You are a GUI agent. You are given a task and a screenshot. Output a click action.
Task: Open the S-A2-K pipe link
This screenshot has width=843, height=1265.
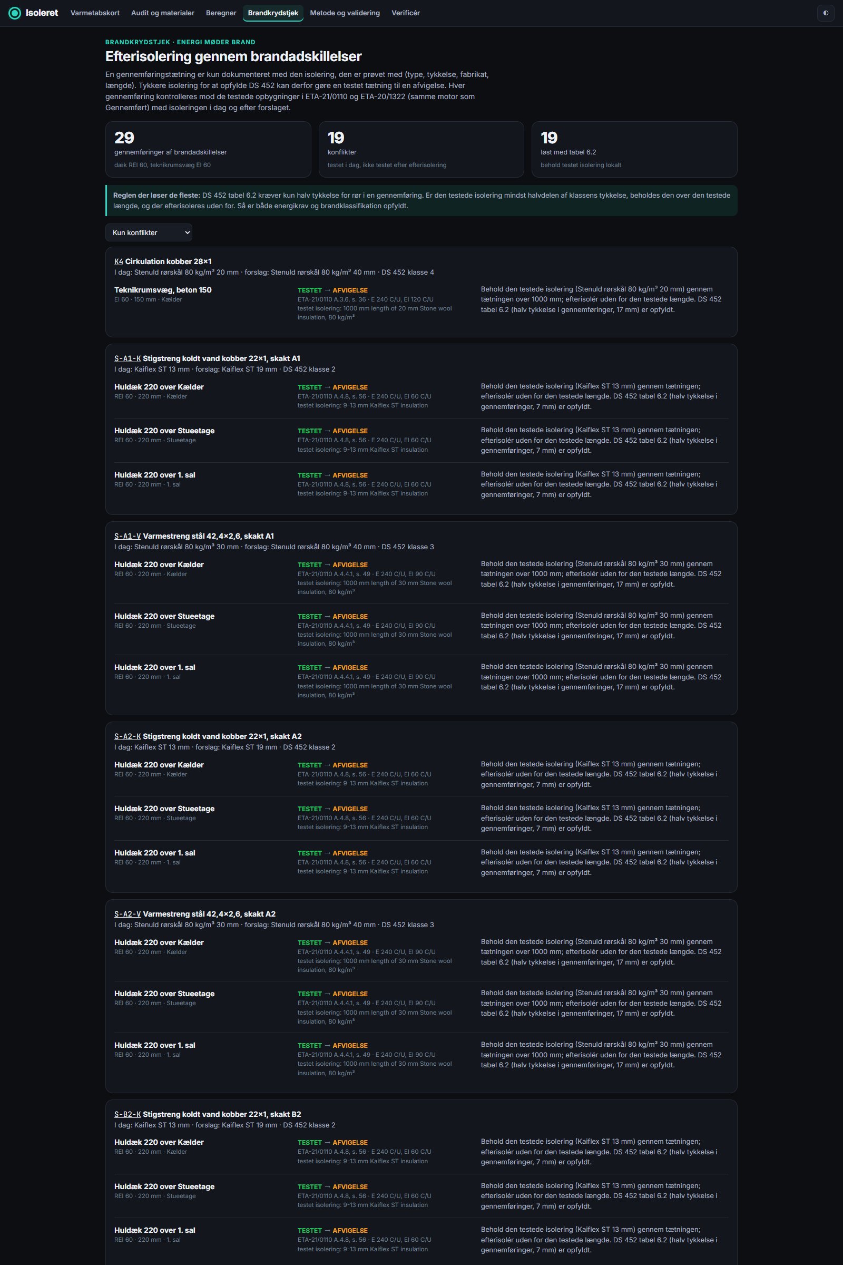128,736
